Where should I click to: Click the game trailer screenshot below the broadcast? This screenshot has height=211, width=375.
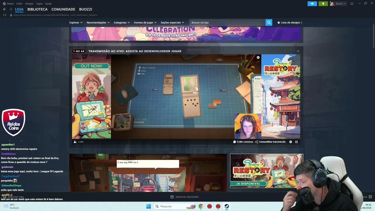tap(148, 173)
